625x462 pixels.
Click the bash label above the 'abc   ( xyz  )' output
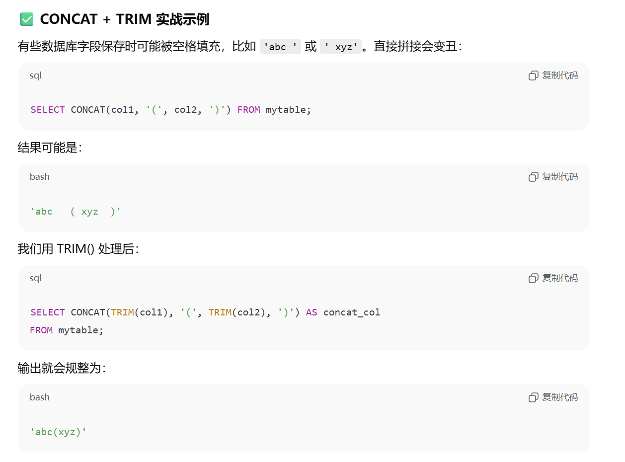(x=40, y=177)
